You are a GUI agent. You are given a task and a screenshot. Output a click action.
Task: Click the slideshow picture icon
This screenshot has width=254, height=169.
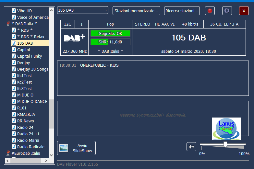pyautogui.click(x=64, y=148)
